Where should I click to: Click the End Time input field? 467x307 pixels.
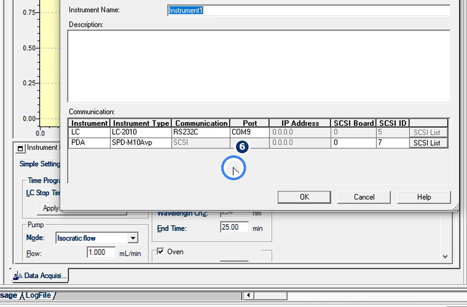pyautogui.click(x=234, y=227)
